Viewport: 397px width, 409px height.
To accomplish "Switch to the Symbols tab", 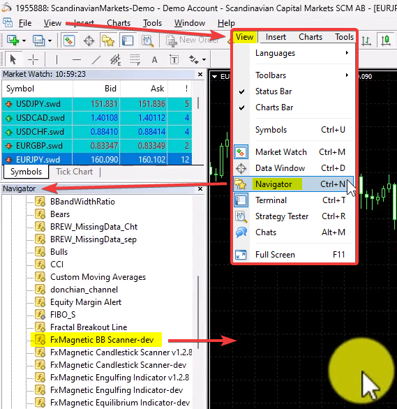I will click(x=26, y=172).
